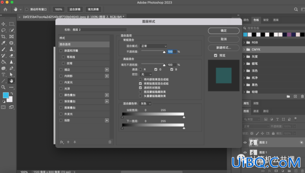This screenshot has height=173, width=305.
Task: Select the Eyedropper tool
Action: [3, 43]
